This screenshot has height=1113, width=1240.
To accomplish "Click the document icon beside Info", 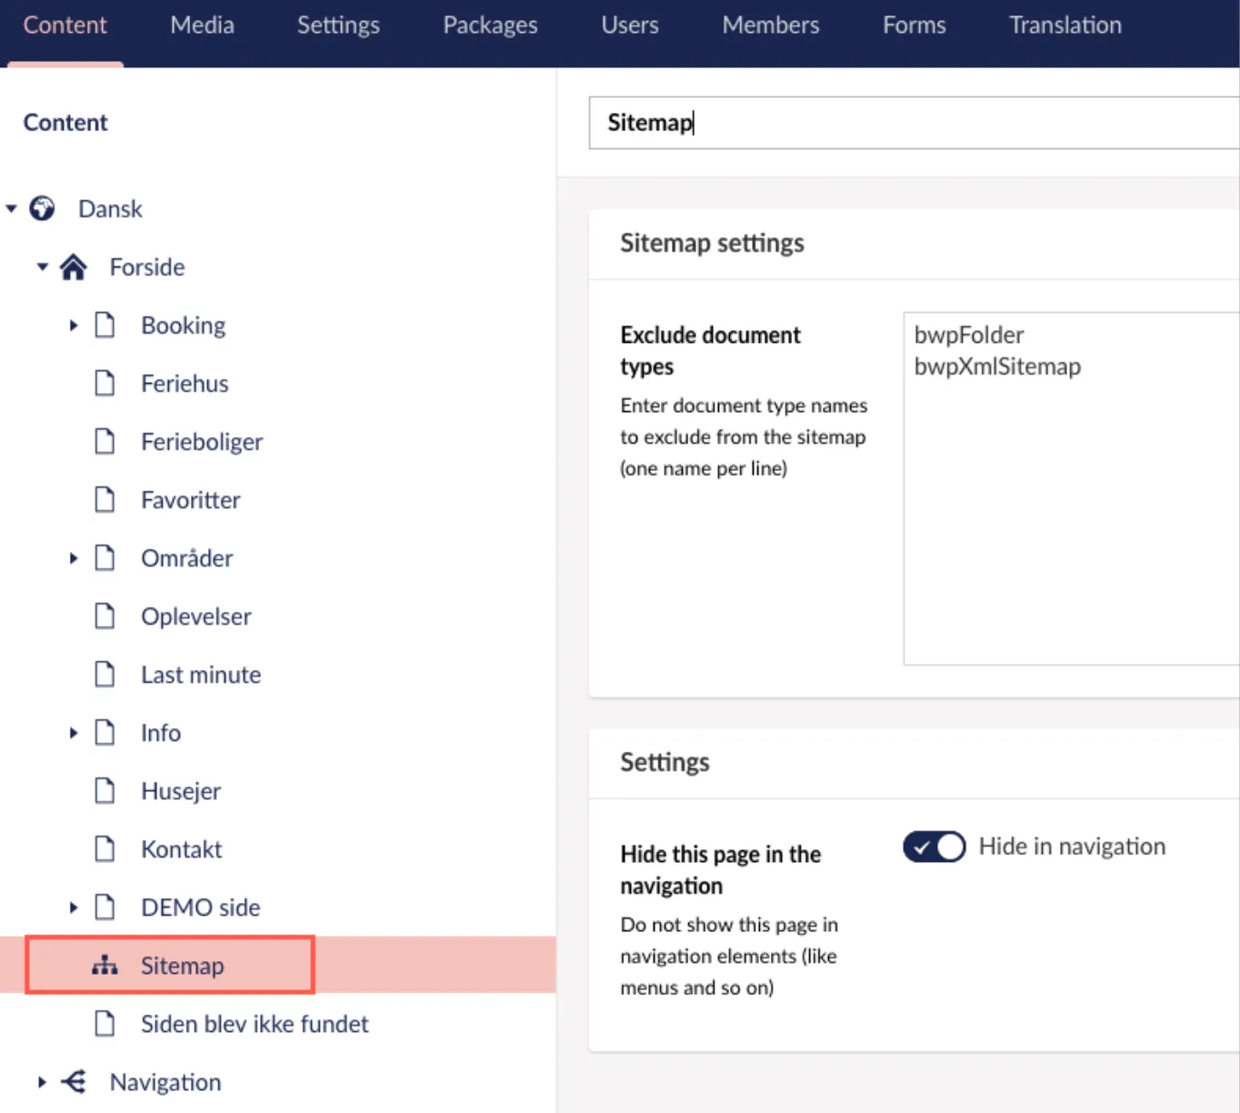I will (x=105, y=732).
